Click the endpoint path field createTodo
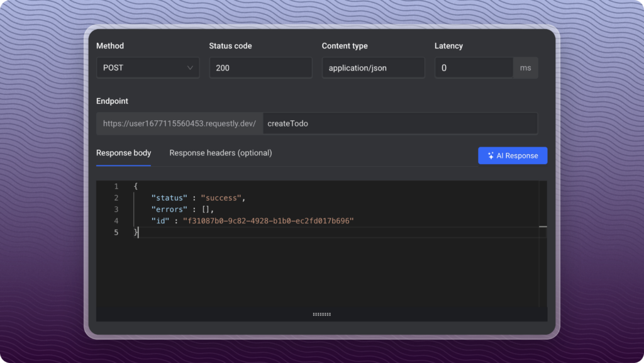 pyautogui.click(x=400, y=123)
